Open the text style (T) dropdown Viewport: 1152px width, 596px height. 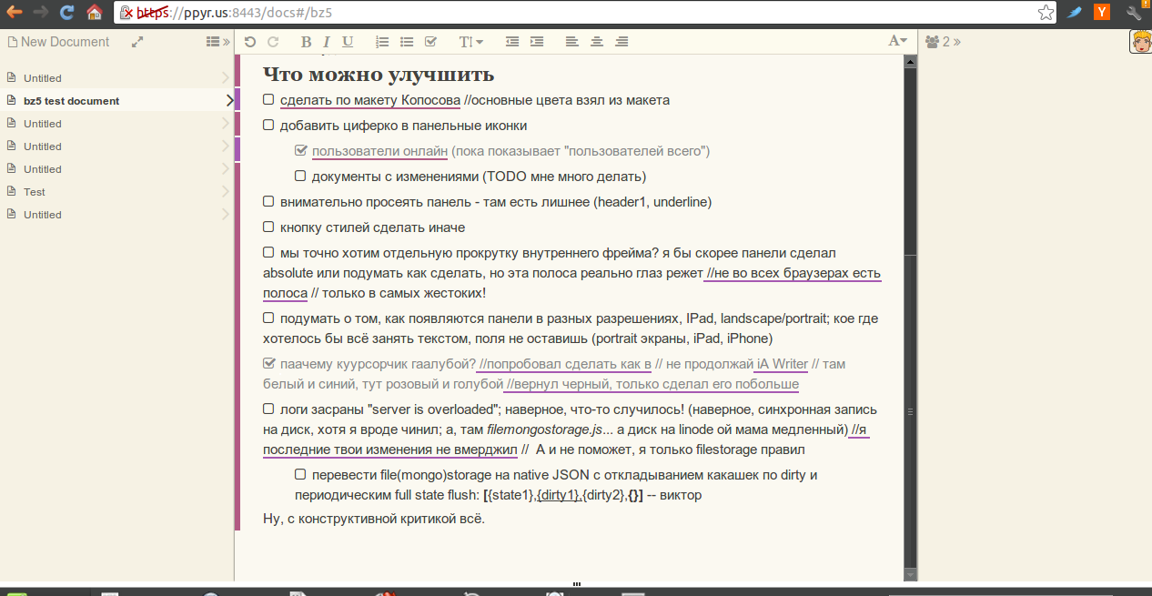(x=470, y=42)
